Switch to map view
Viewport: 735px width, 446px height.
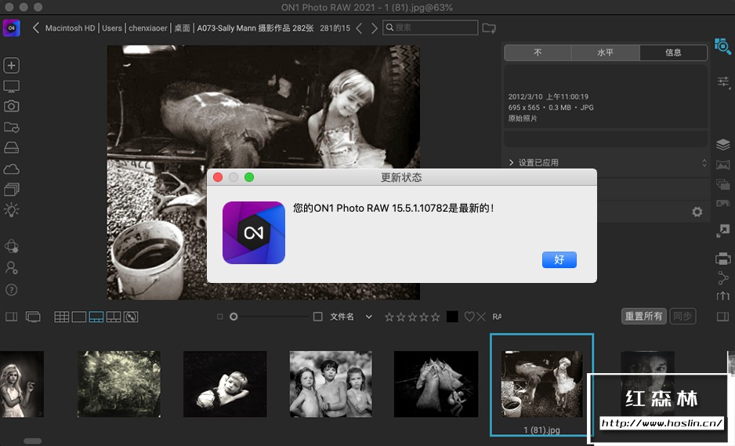(x=131, y=317)
